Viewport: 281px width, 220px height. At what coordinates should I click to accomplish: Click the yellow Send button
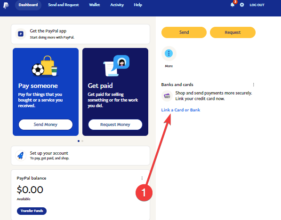click(x=184, y=32)
